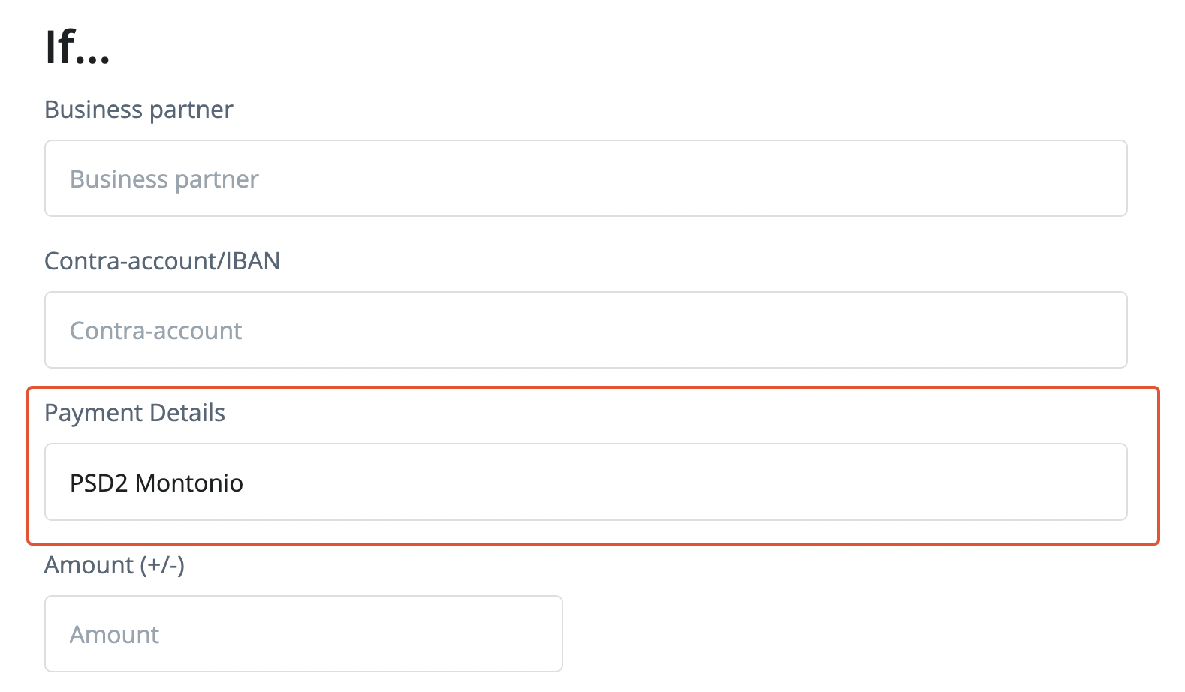This screenshot has width=1185, height=692.
Task: Click the word "Details" in the Payment Details label
Action: [x=187, y=413]
